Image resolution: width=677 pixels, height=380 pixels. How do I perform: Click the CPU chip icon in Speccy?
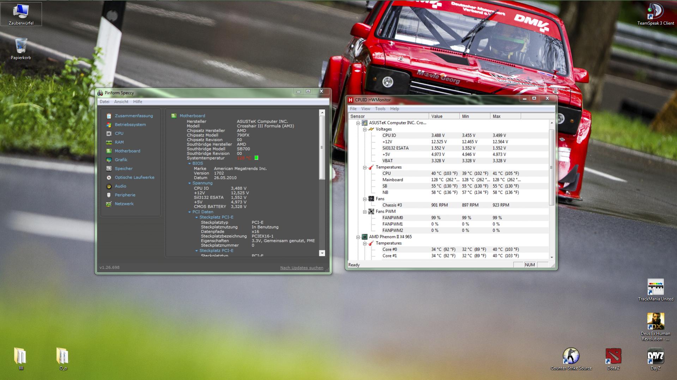point(109,133)
